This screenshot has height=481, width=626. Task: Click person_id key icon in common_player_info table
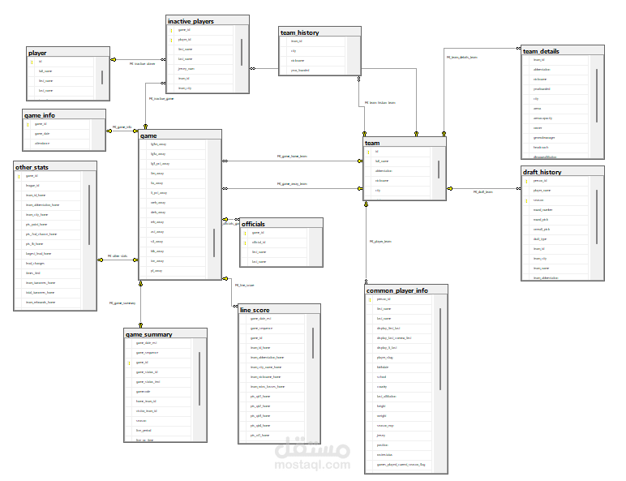tap(370, 299)
